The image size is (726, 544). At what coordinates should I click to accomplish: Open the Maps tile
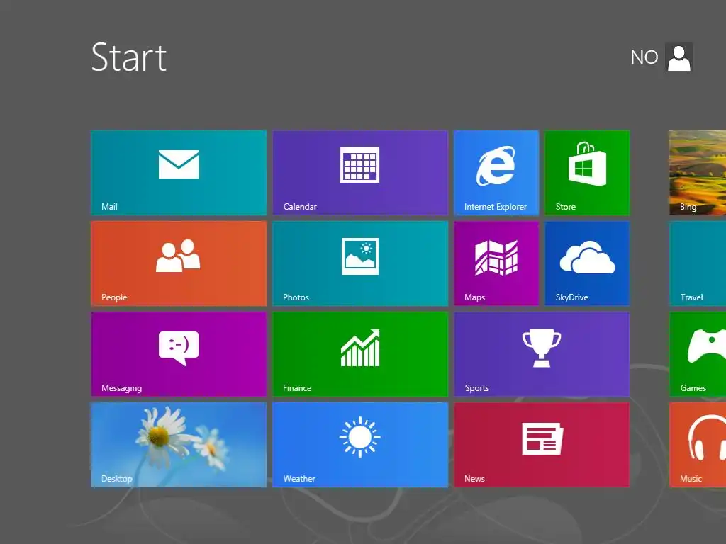[496, 263]
